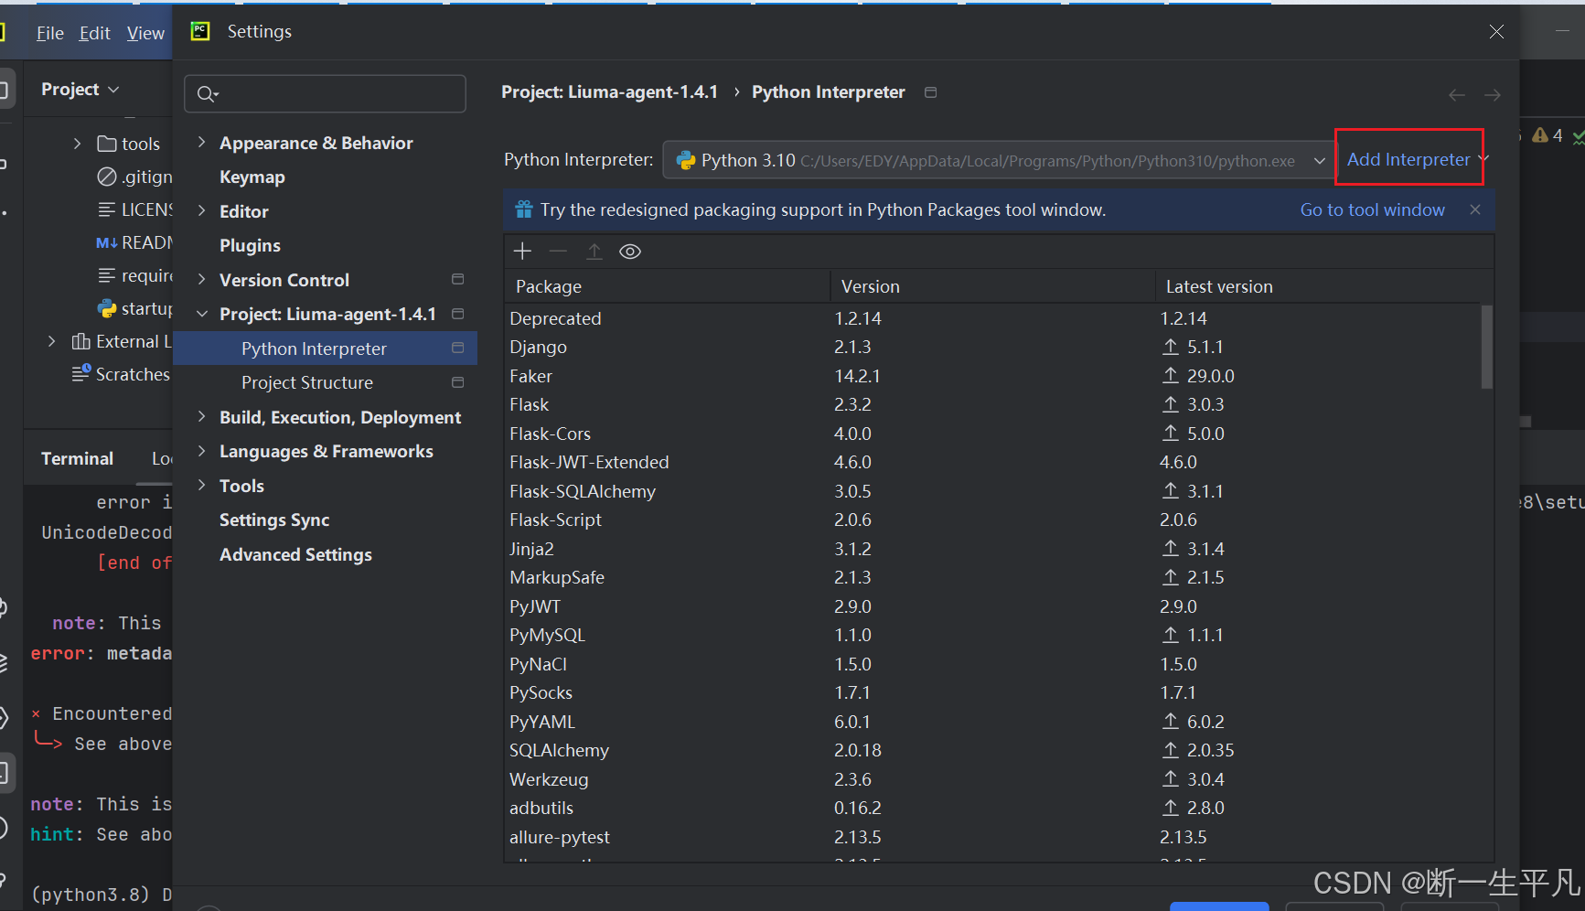Sort by Latest version column header
This screenshot has width=1585, height=911.
click(x=1317, y=286)
